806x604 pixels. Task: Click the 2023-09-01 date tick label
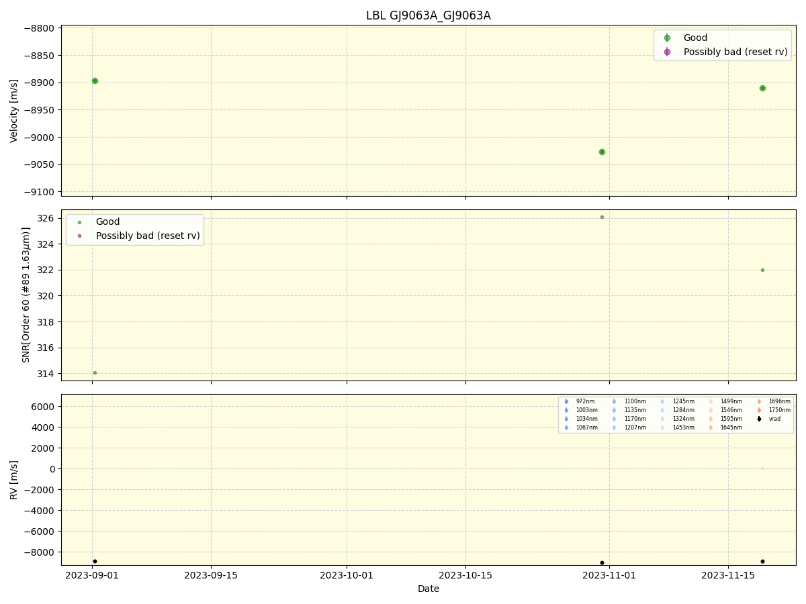92,574
